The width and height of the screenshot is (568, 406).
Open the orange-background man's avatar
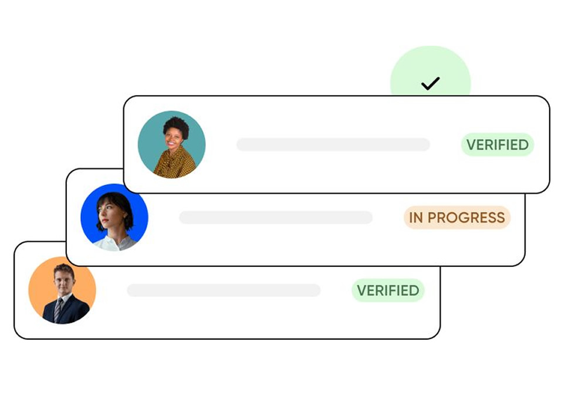62,290
